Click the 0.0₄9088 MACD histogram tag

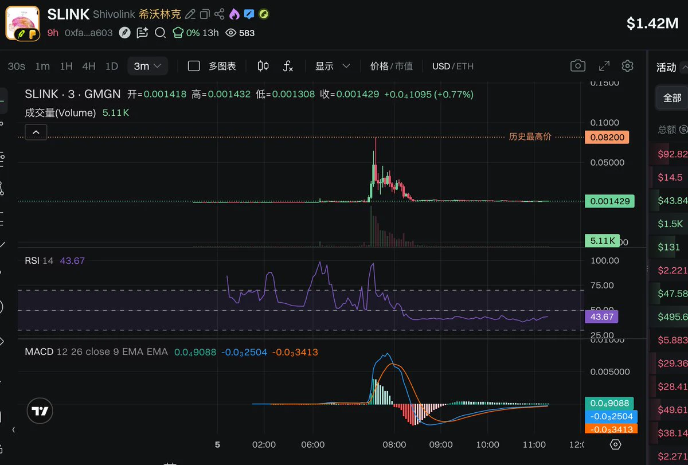(x=610, y=404)
